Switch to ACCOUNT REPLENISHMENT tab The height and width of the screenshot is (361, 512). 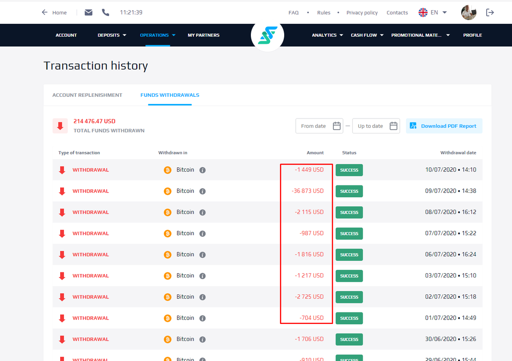click(87, 95)
